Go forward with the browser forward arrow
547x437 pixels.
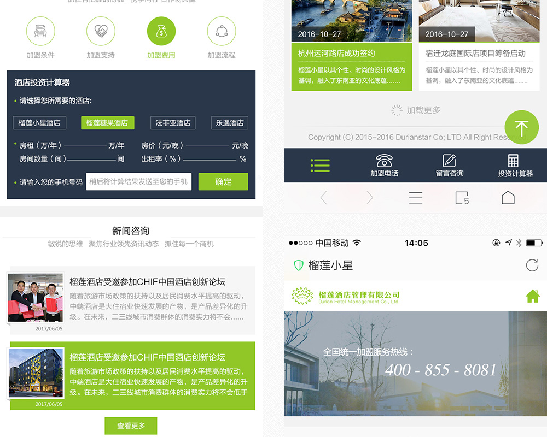tap(370, 198)
